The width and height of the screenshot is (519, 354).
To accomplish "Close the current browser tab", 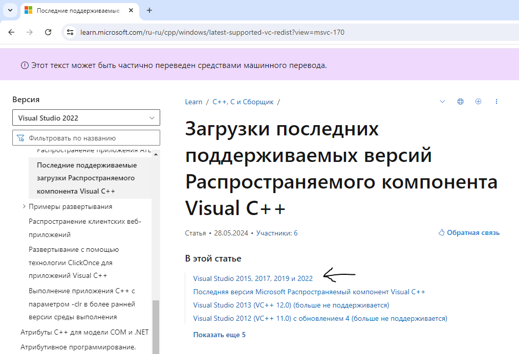I will click(x=131, y=10).
